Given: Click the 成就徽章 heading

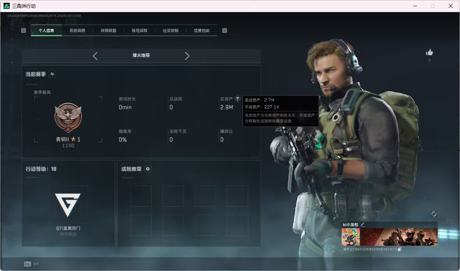Looking at the screenshot, I should 132,169.
